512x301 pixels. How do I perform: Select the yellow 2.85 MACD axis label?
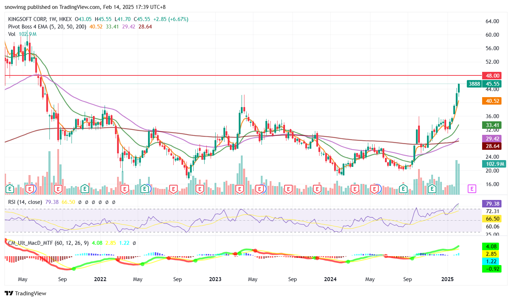(491, 254)
